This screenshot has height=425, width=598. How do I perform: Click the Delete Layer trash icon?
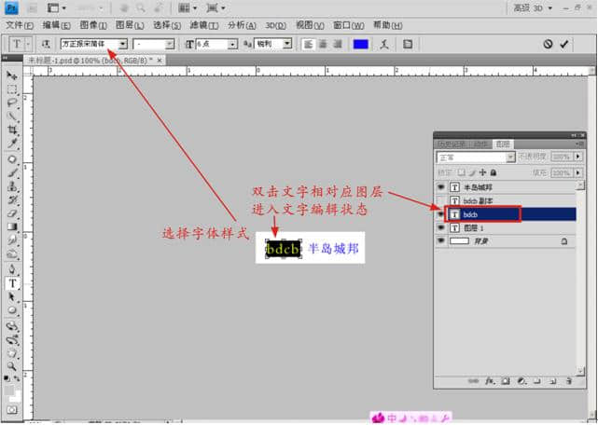(x=567, y=381)
